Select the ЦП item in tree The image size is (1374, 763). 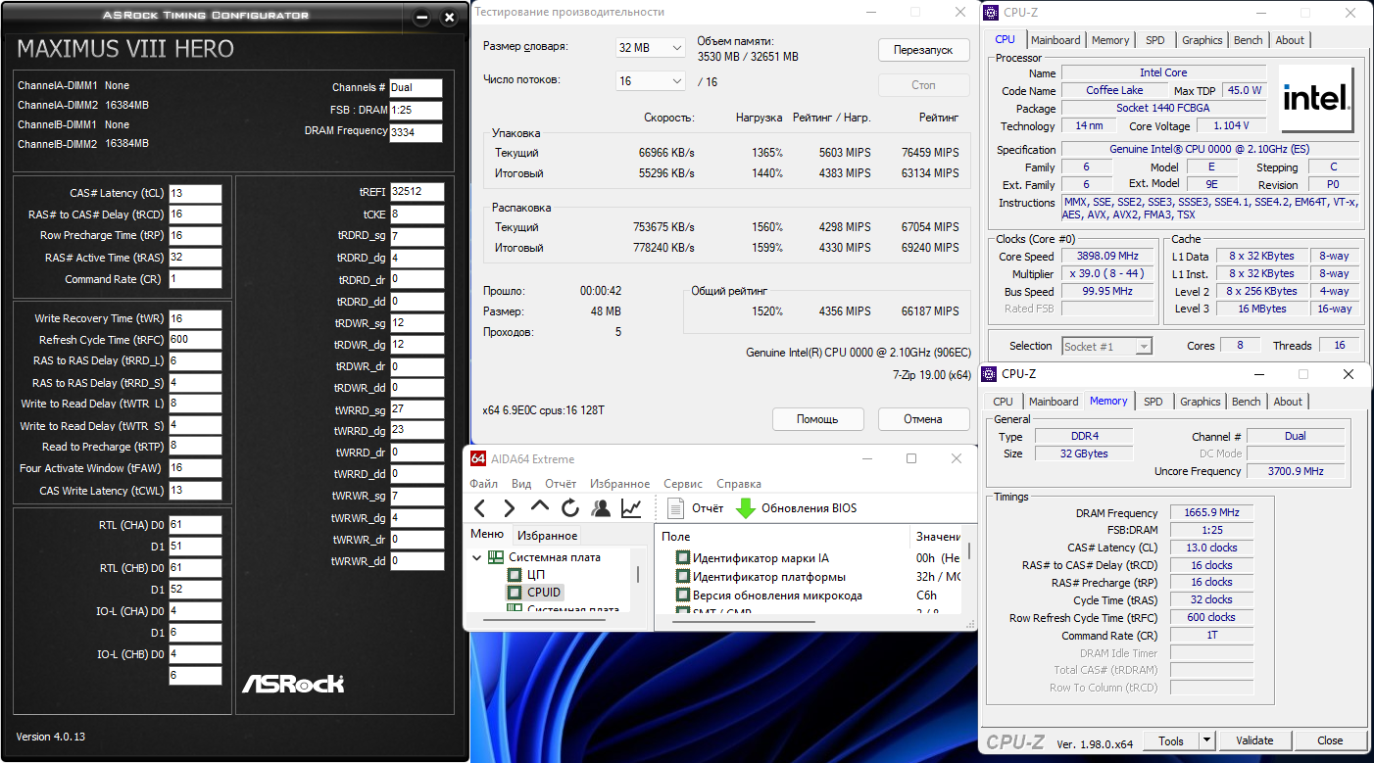point(536,575)
